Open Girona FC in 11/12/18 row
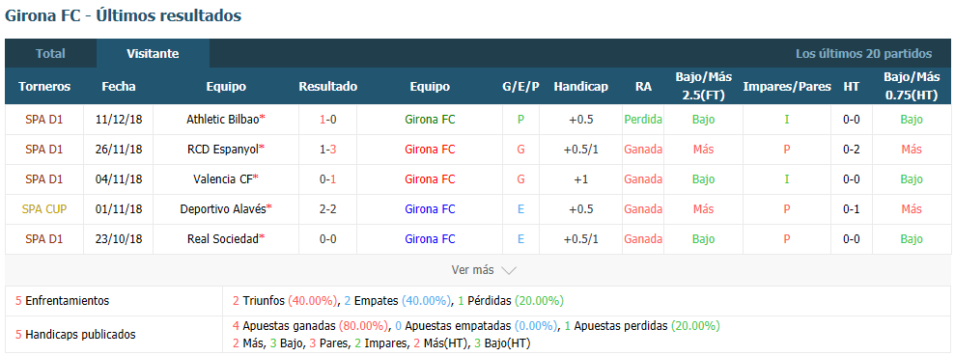The height and width of the screenshot is (356, 955). coord(430,120)
